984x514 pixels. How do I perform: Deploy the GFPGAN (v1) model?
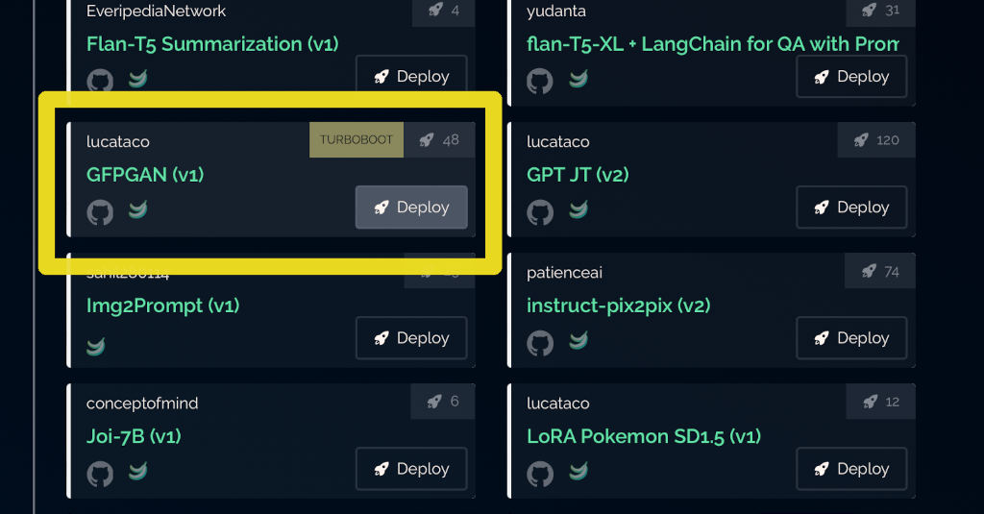click(x=411, y=208)
